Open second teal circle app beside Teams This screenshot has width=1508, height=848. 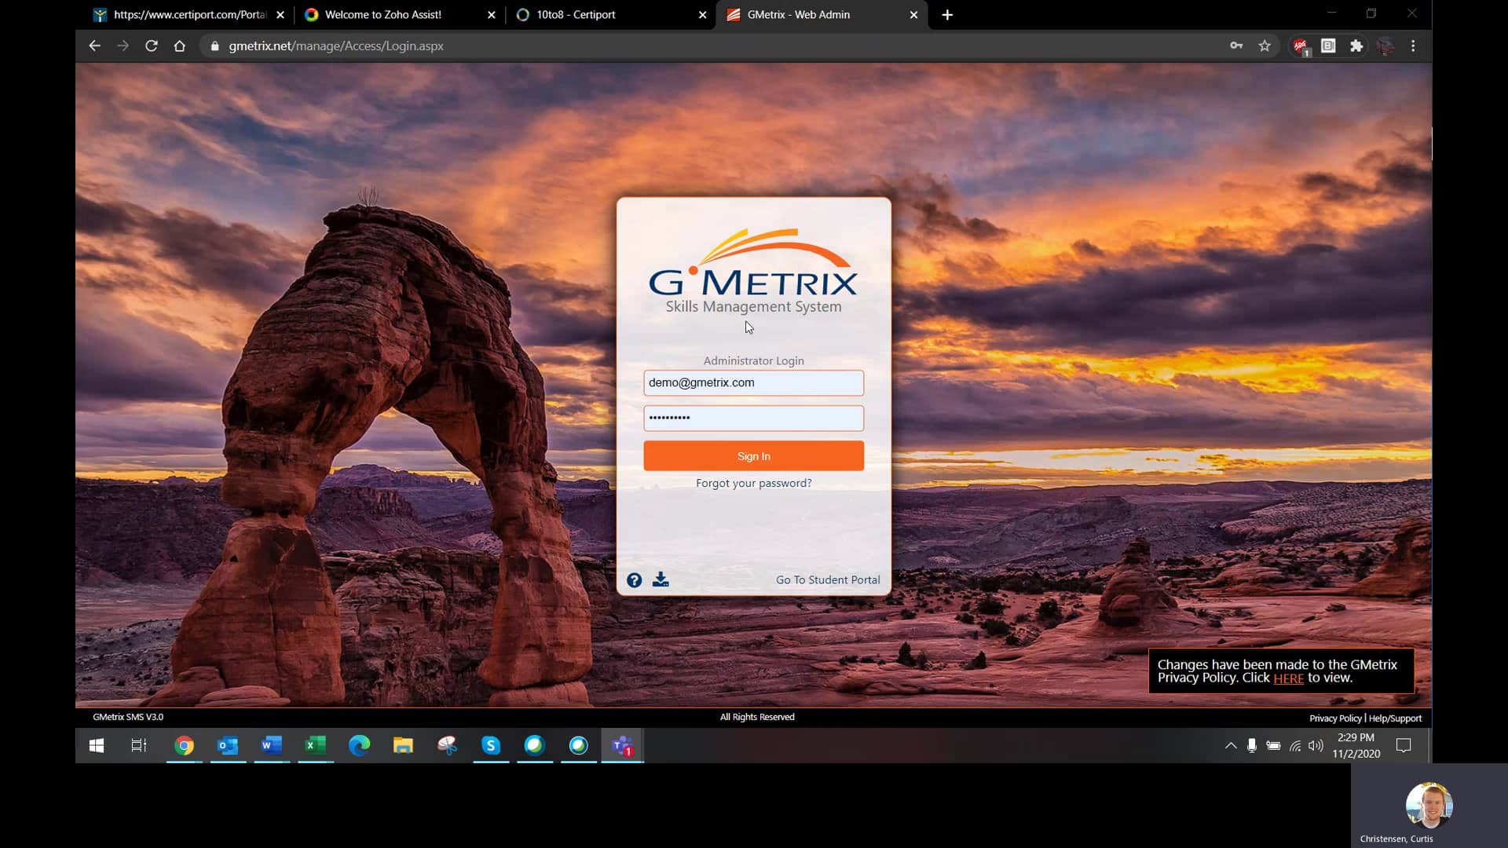[579, 746]
